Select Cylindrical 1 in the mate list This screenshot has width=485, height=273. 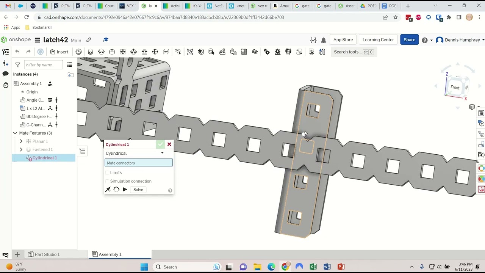(x=45, y=158)
